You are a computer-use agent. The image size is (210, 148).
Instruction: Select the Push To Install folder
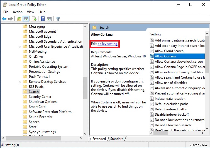(40, 77)
